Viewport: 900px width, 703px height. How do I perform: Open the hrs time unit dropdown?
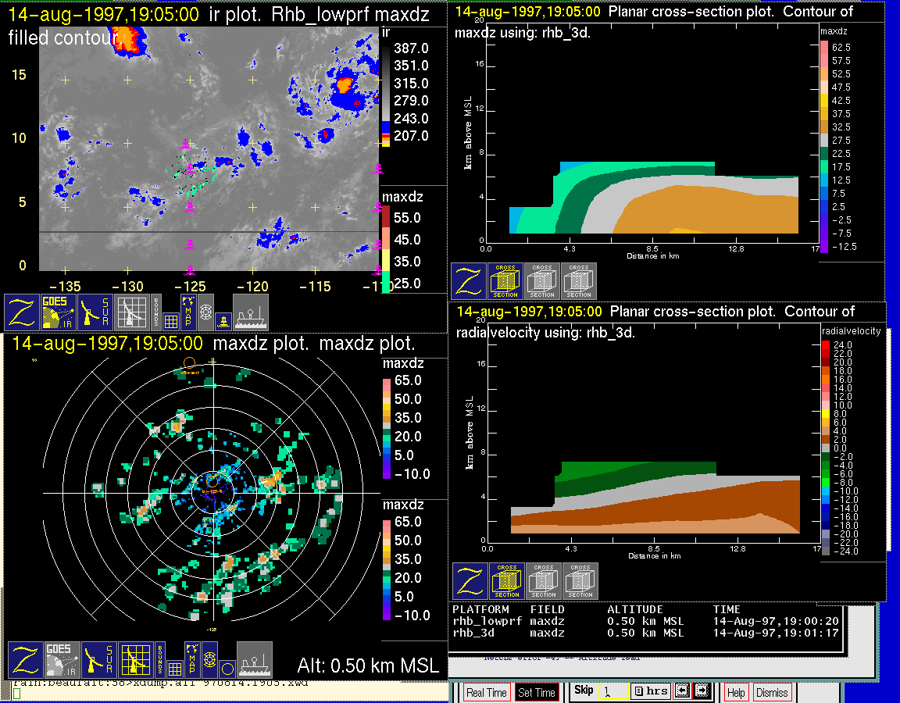click(x=649, y=691)
